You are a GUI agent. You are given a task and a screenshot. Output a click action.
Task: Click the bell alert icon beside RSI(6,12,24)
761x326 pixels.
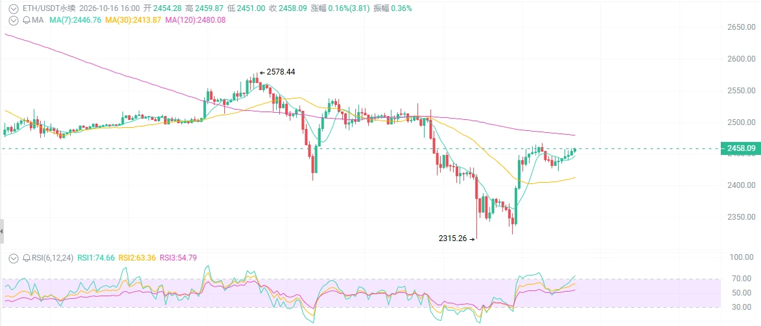point(26,257)
